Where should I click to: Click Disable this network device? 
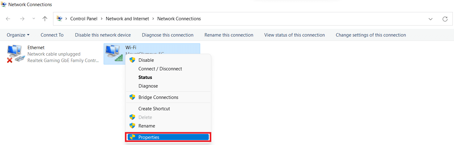tap(103, 35)
